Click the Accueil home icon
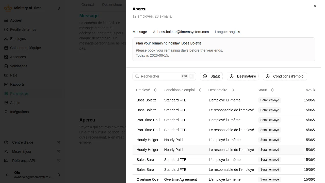 tap(6, 20)
